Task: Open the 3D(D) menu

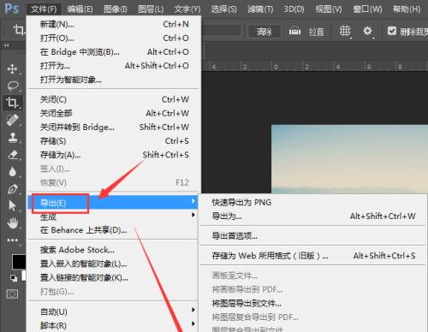Action: pyautogui.click(x=294, y=9)
